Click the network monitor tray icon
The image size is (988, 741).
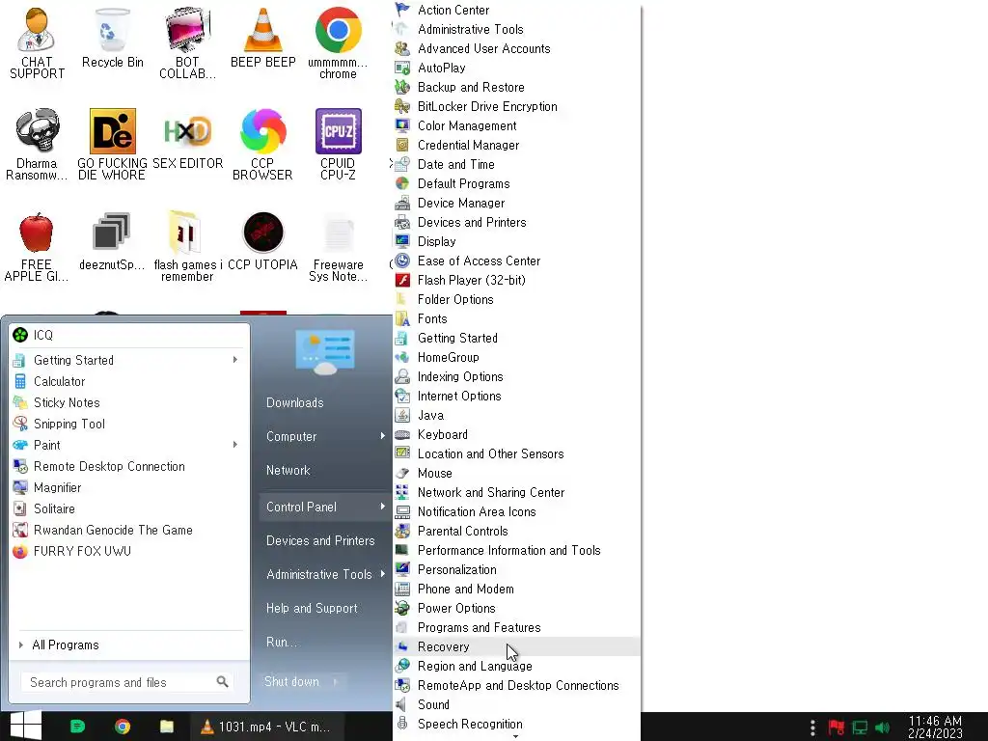tap(860, 727)
